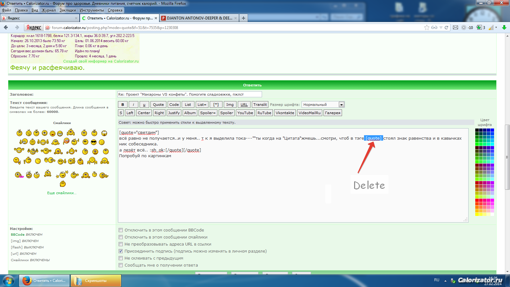This screenshot has width=510, height=287.
Task: Toggle Отключить в этом сообщении BBCode
Action: [x=121, y=230]
